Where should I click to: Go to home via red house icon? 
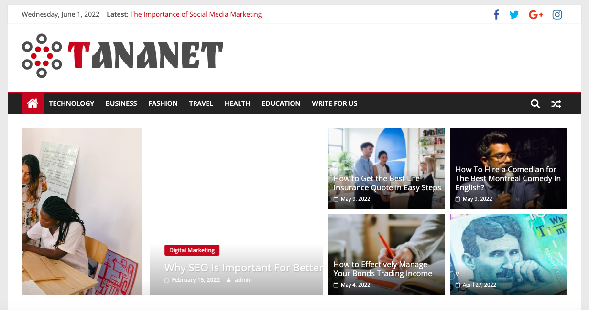(33, 103)
